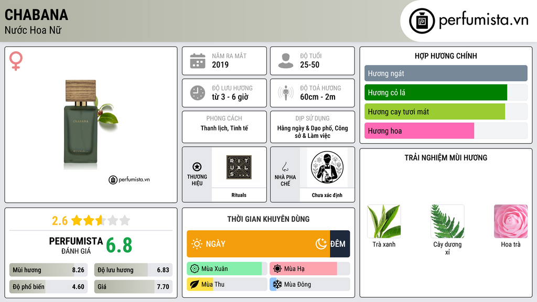Viewport: 537px width, 302px height.
Task: Click the moon icon beside ĐÊM
Action: pos(321,244)
